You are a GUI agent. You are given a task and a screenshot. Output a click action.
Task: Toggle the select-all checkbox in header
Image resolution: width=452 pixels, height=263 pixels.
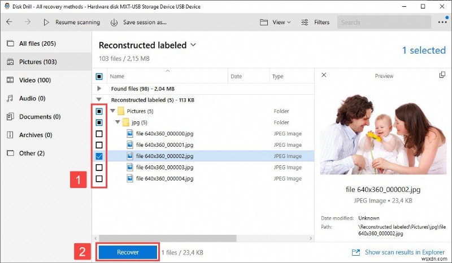pyautogui.click(x=99, y=76)
